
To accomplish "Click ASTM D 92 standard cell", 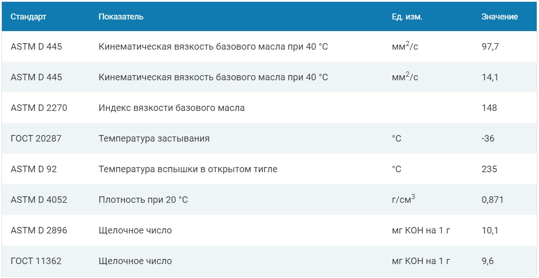I will (x=34, y=169).
